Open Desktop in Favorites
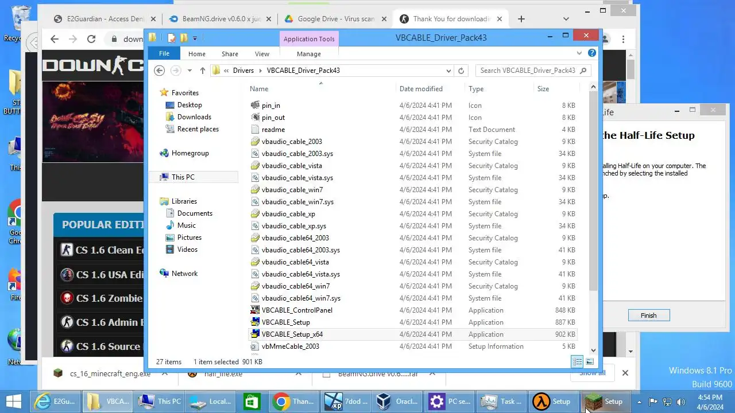The width and height of the screenshot is (735, 413). coord(189,105)
